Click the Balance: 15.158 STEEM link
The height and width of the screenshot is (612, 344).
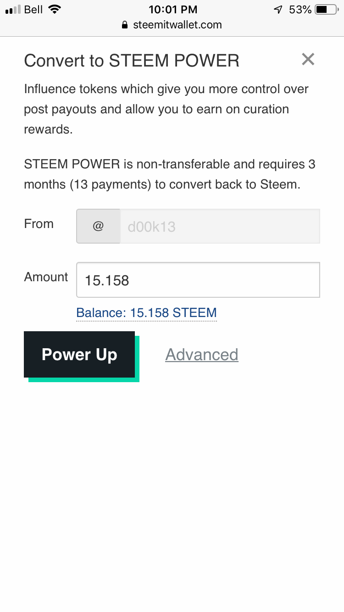(146, 313)
